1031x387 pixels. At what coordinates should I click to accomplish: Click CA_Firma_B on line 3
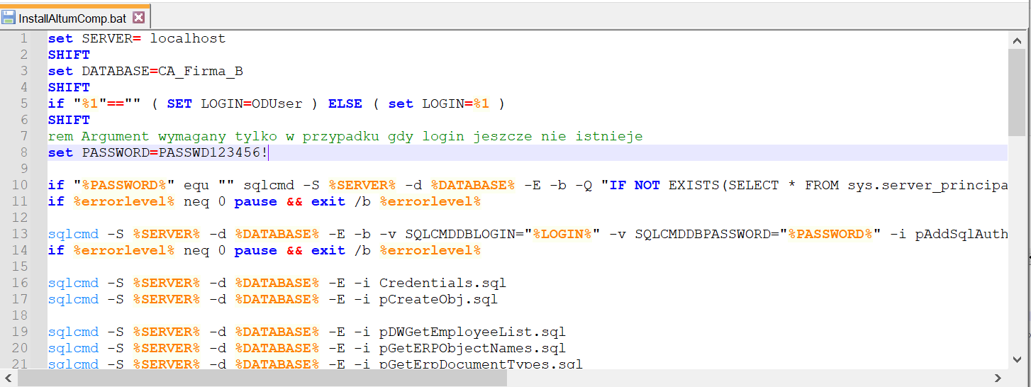pos(201,71)
